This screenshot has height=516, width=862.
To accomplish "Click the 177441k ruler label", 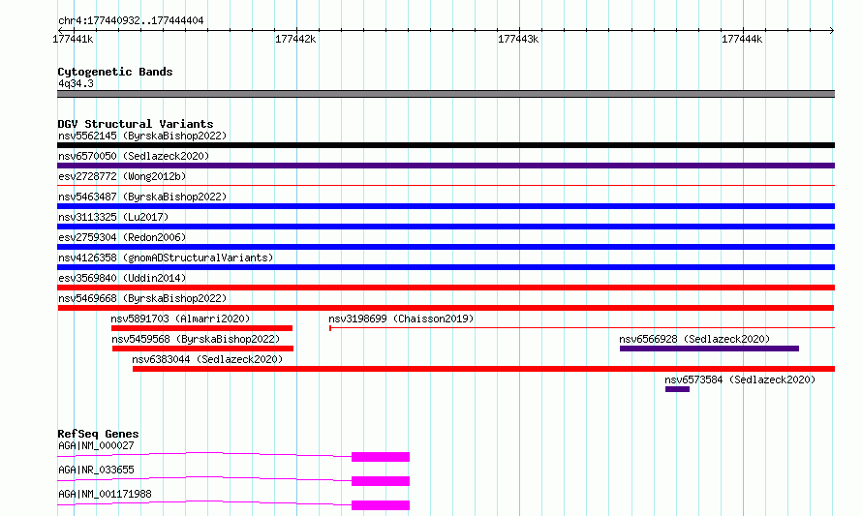I will pyautogui.click(x=73, y=39).
